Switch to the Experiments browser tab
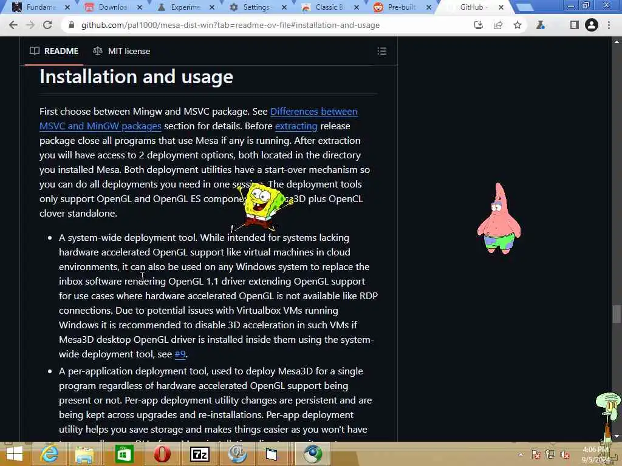The height and width of the screenshot is (466, 622). coord(185,7)
